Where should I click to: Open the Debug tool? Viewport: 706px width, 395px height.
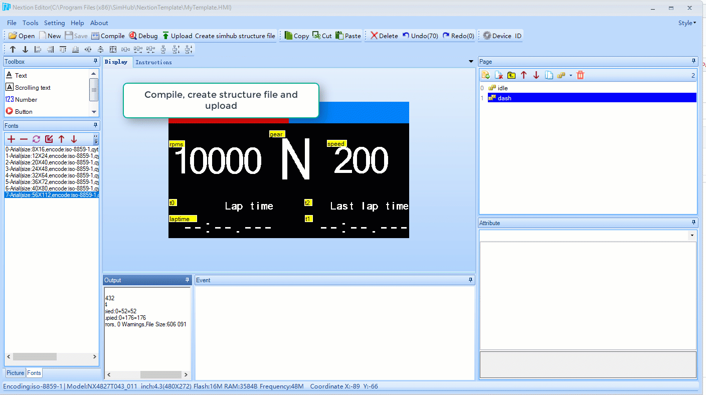pyautogui.click(x=143, y=36)
